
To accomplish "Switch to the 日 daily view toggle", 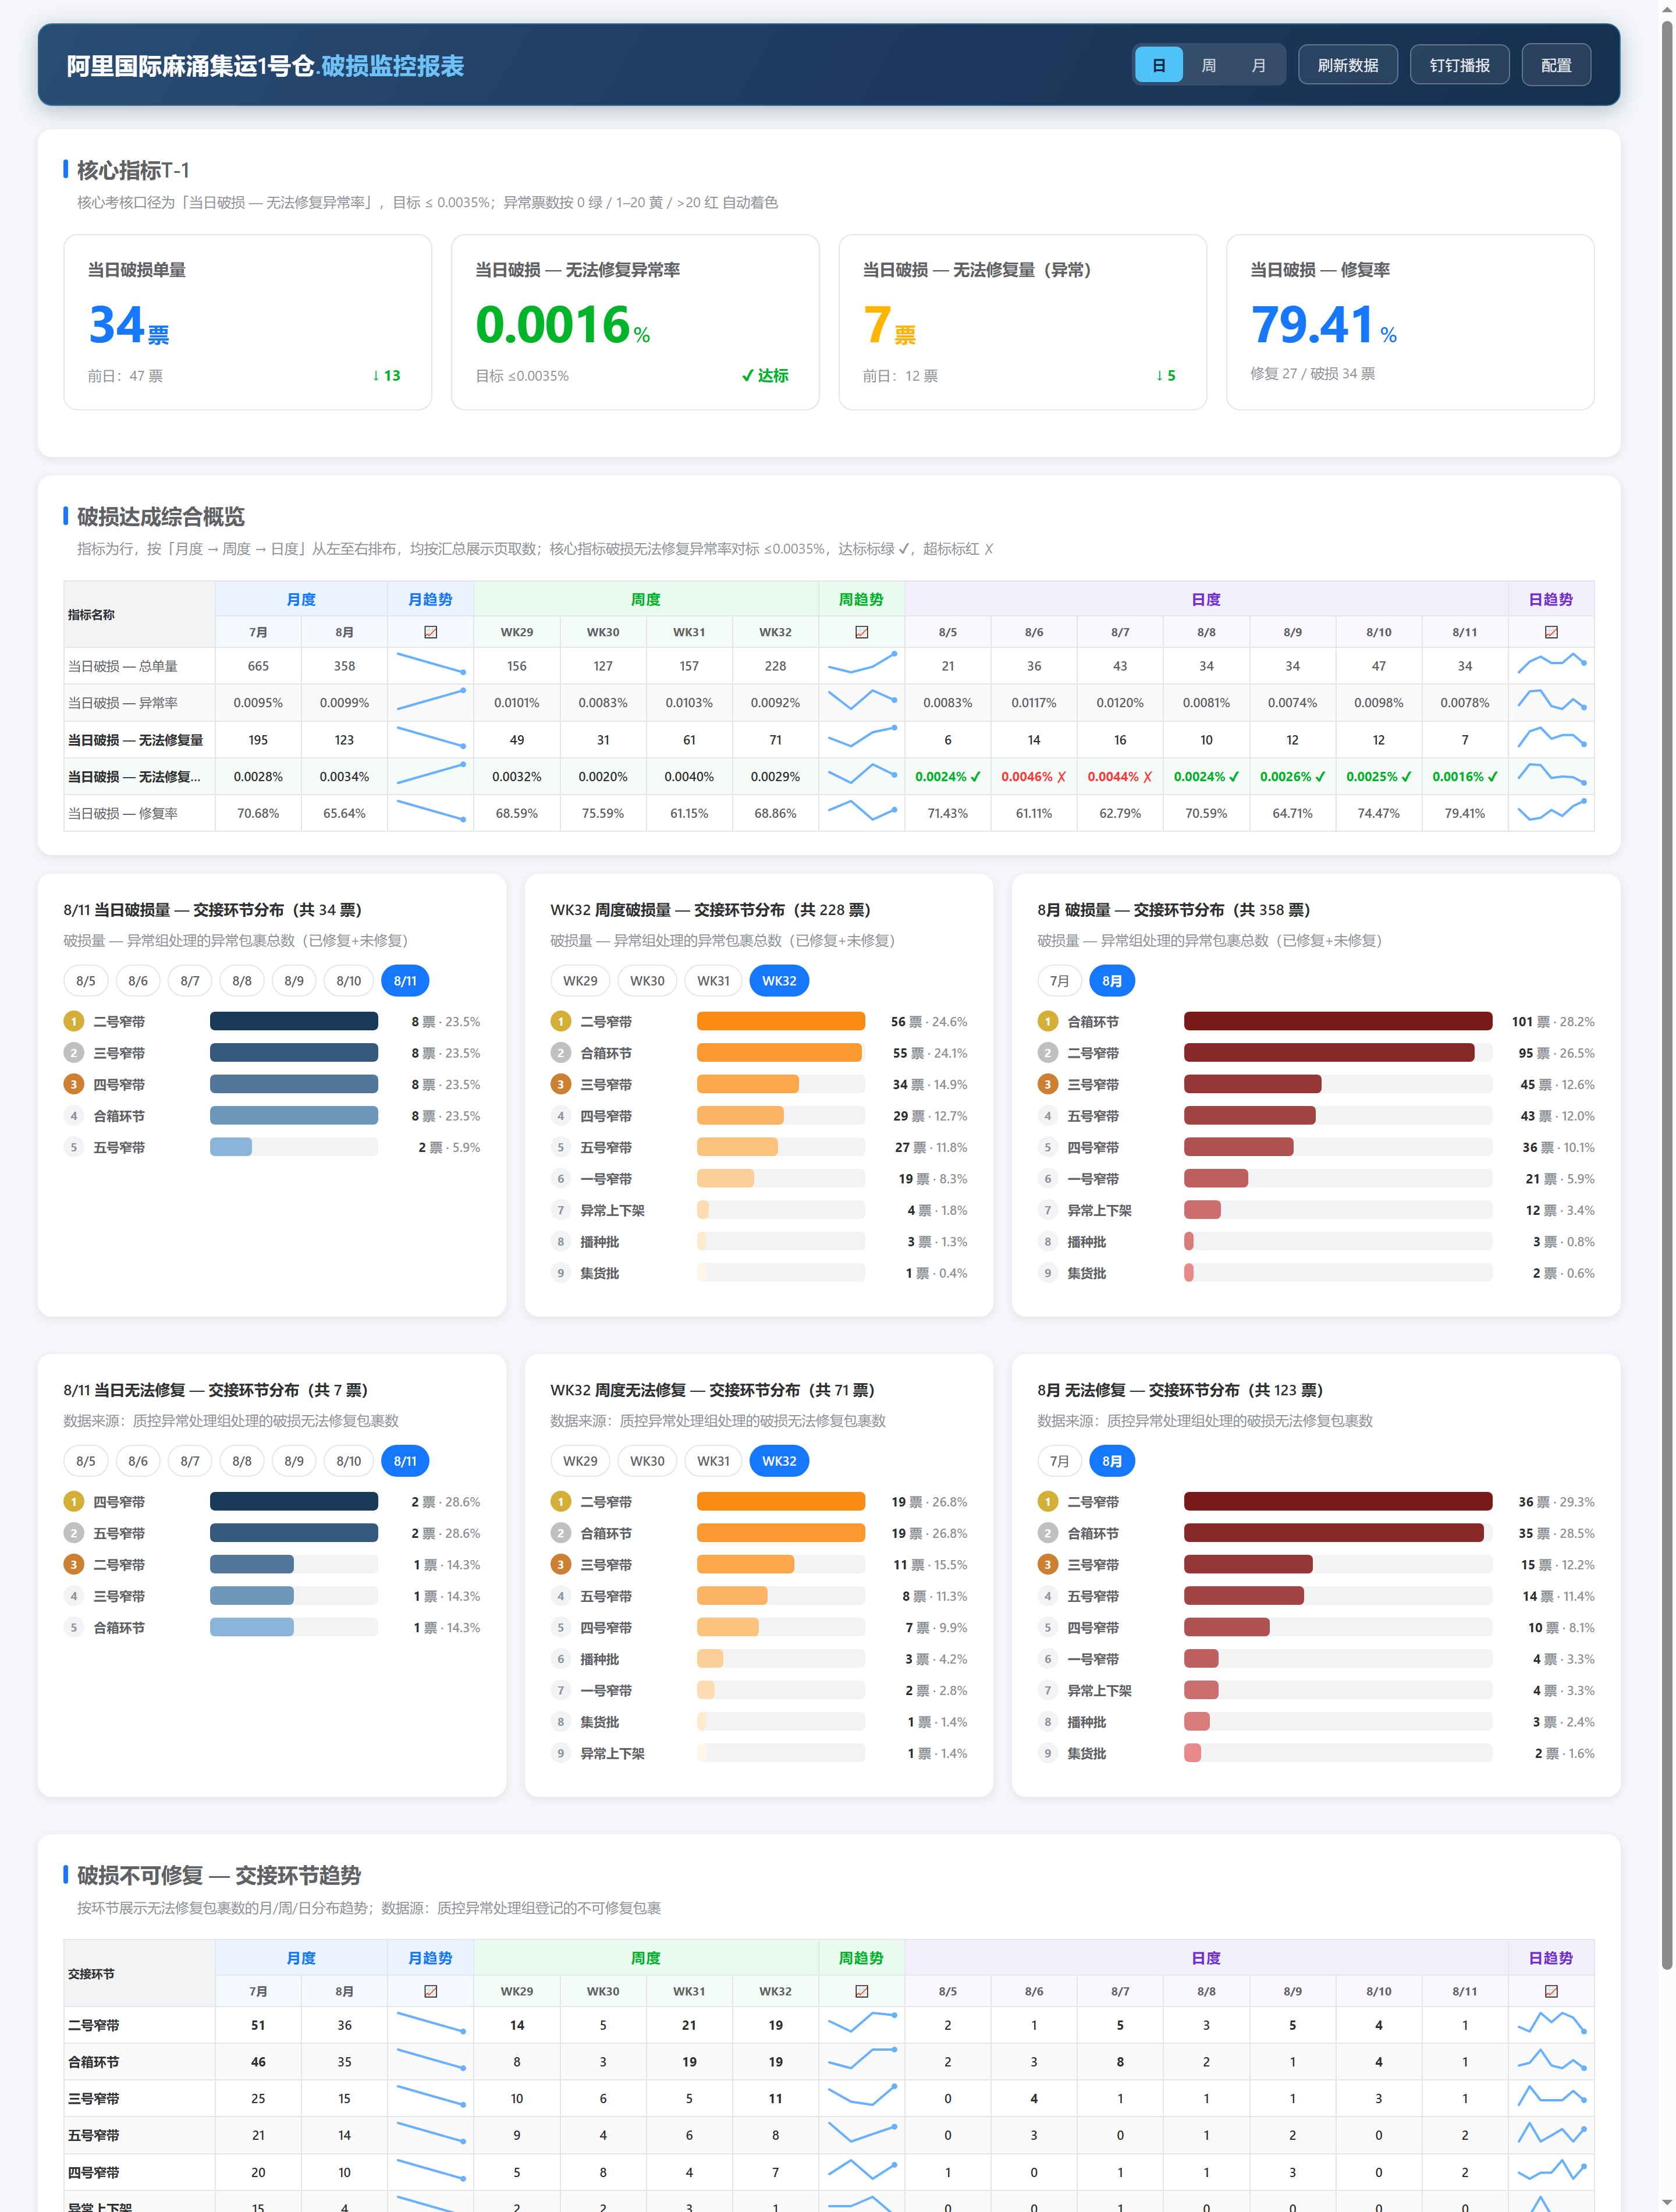I will pyautogui.click(x=1158, y=65).
